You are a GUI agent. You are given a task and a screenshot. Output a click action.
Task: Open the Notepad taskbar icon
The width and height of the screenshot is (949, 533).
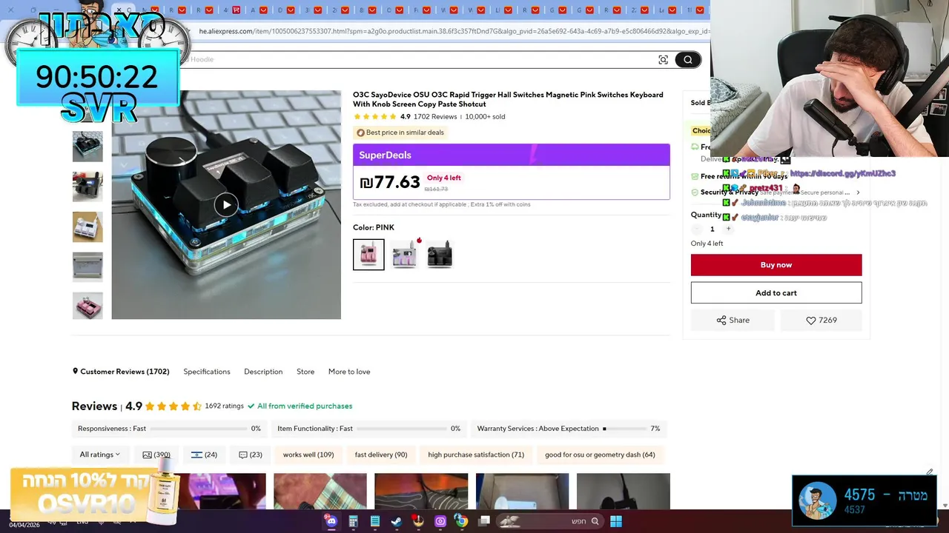(375, 521)
